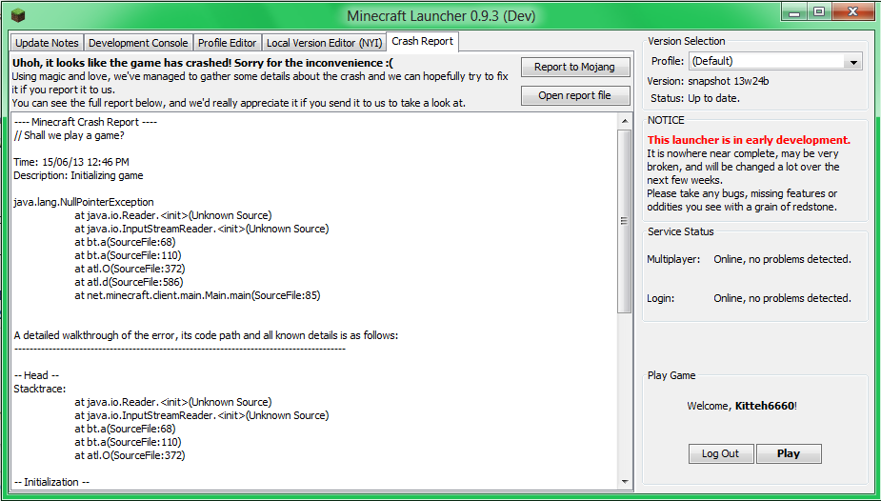Image resolution: width=881 pixels, height=501 pixels.
Task: Click 'Status: Up to date.' text
Action: tap(695, 98)
